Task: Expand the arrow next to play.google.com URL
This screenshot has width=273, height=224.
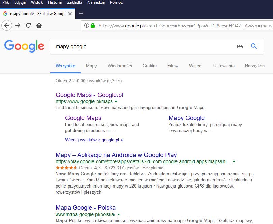Action: click(234, 161)
